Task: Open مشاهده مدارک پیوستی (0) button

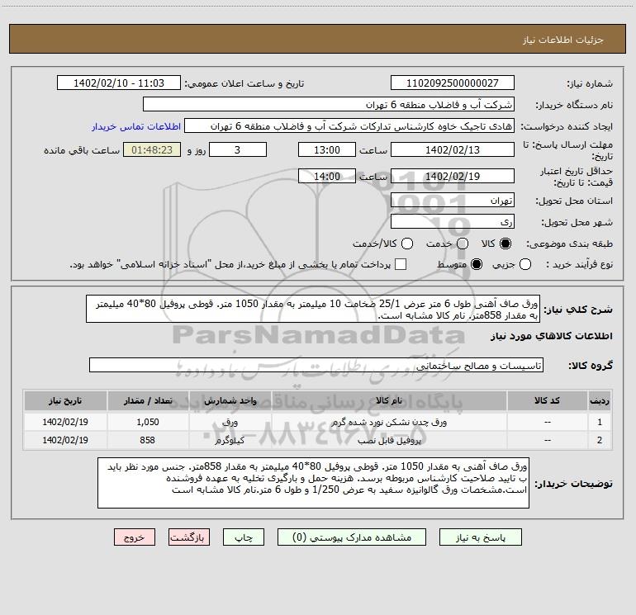Action: (x=352, y=537)
